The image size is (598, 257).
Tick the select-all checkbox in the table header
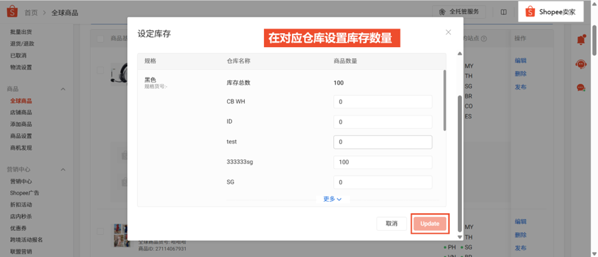click(101, 39)
